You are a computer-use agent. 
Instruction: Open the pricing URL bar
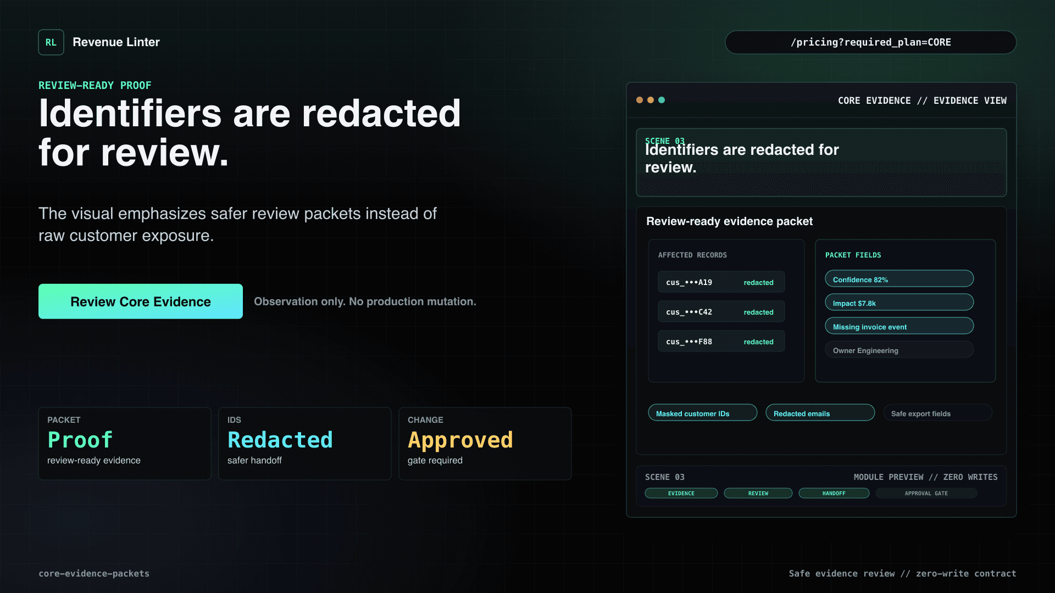point(870,42)
